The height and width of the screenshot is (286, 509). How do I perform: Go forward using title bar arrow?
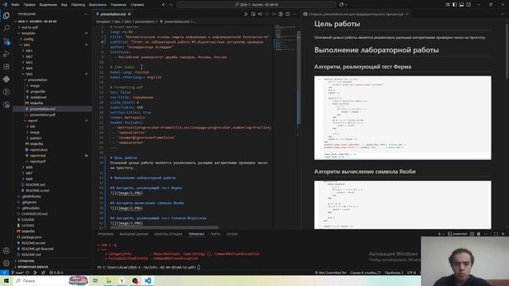[171, 5]
